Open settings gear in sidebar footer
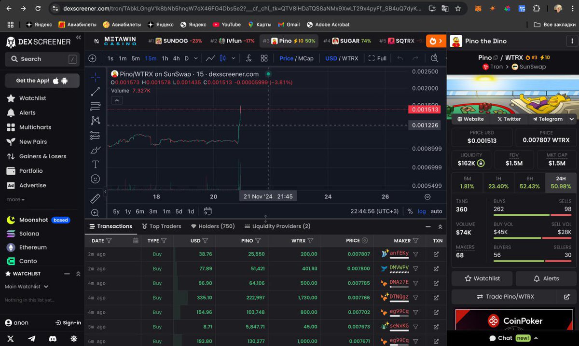579x346 pixels. [74, 339]
